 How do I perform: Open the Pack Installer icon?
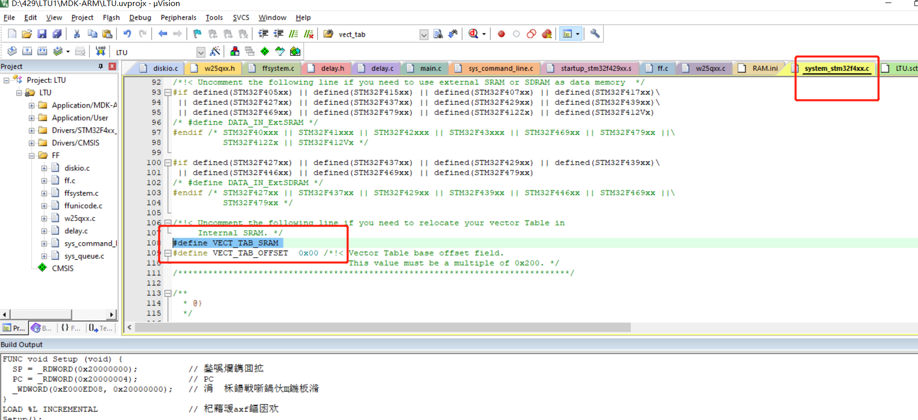[295, 51]
